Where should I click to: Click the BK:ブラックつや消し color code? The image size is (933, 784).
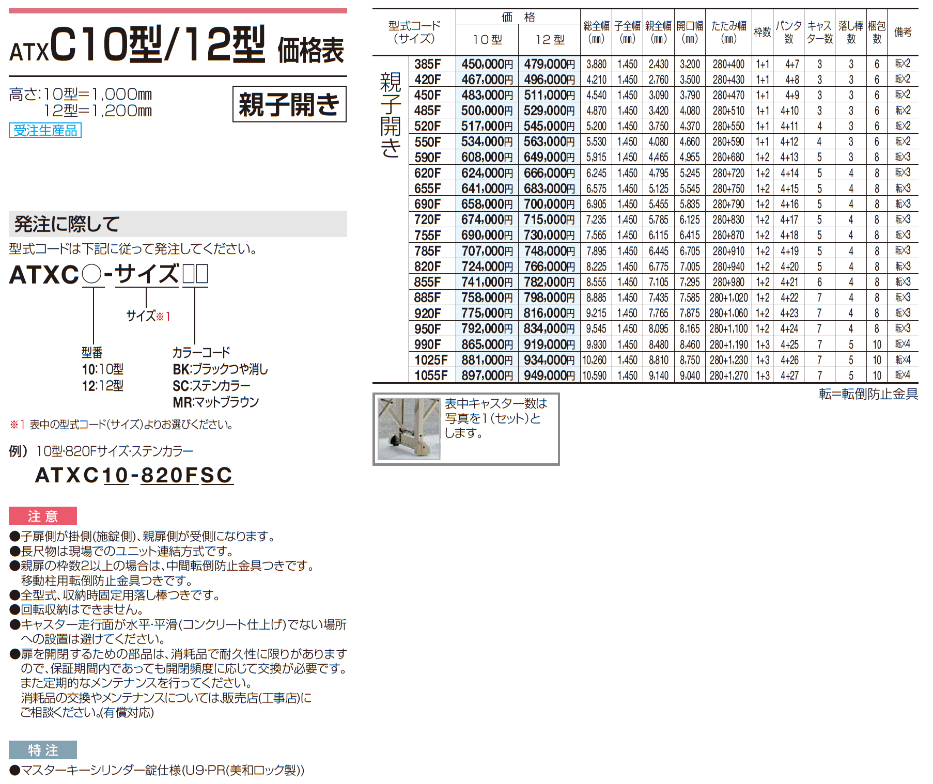pos(220,369)
